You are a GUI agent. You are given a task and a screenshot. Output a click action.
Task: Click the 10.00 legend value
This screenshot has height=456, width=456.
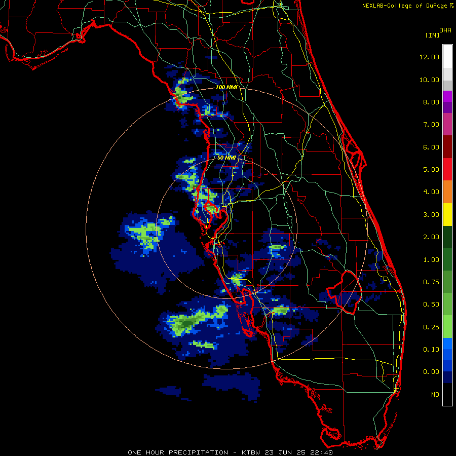[429, 80]
